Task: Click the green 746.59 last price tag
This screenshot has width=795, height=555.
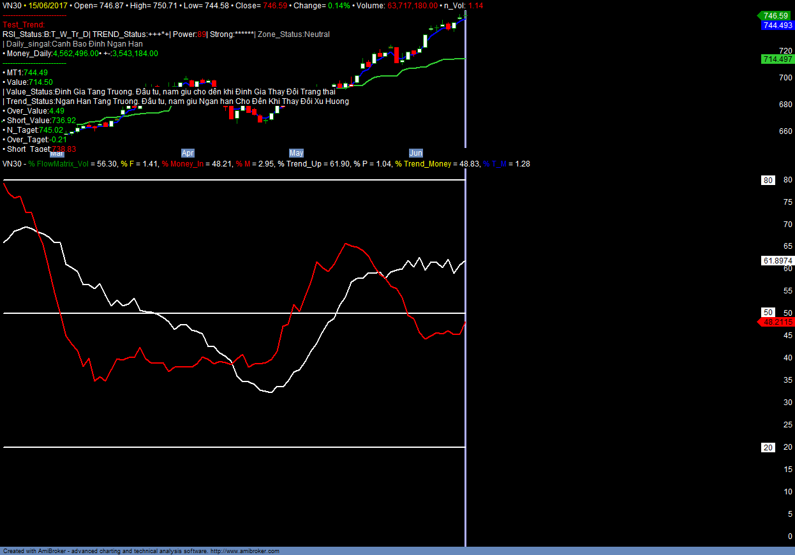Action: (776, 15)
